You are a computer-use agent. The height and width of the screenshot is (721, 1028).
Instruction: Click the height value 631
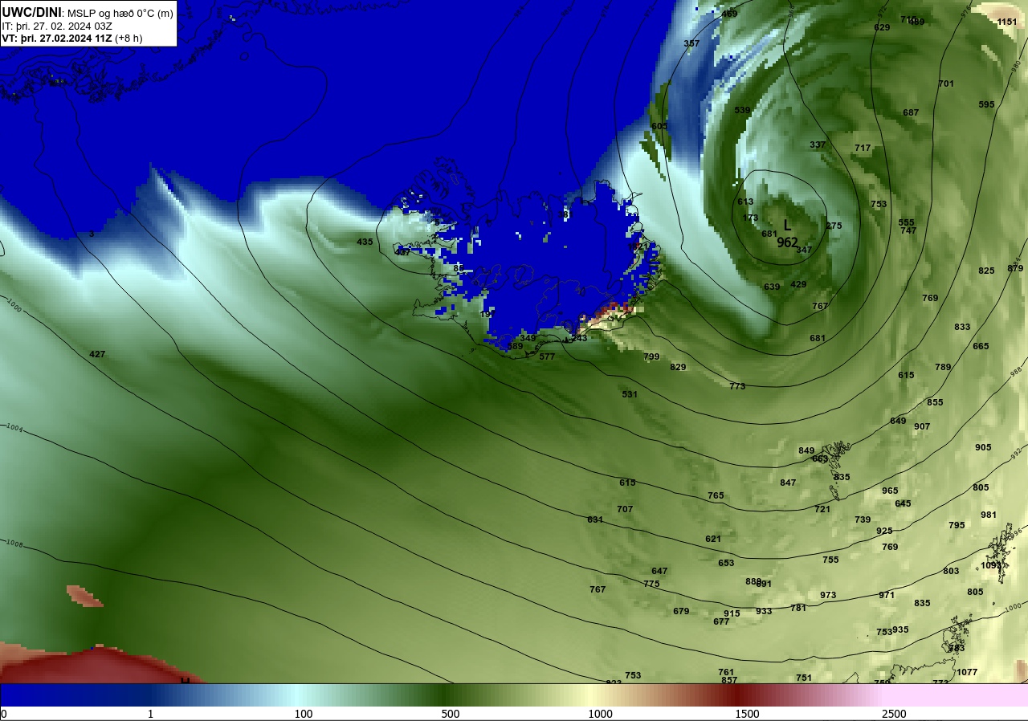coord(595,519)
